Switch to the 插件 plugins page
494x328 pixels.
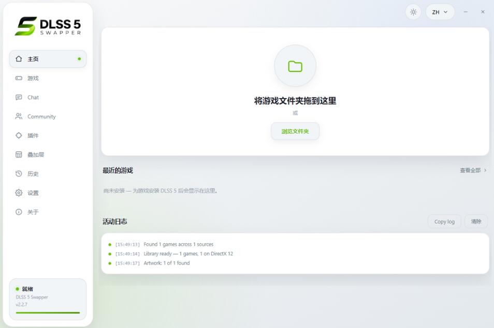pos(48,135)
